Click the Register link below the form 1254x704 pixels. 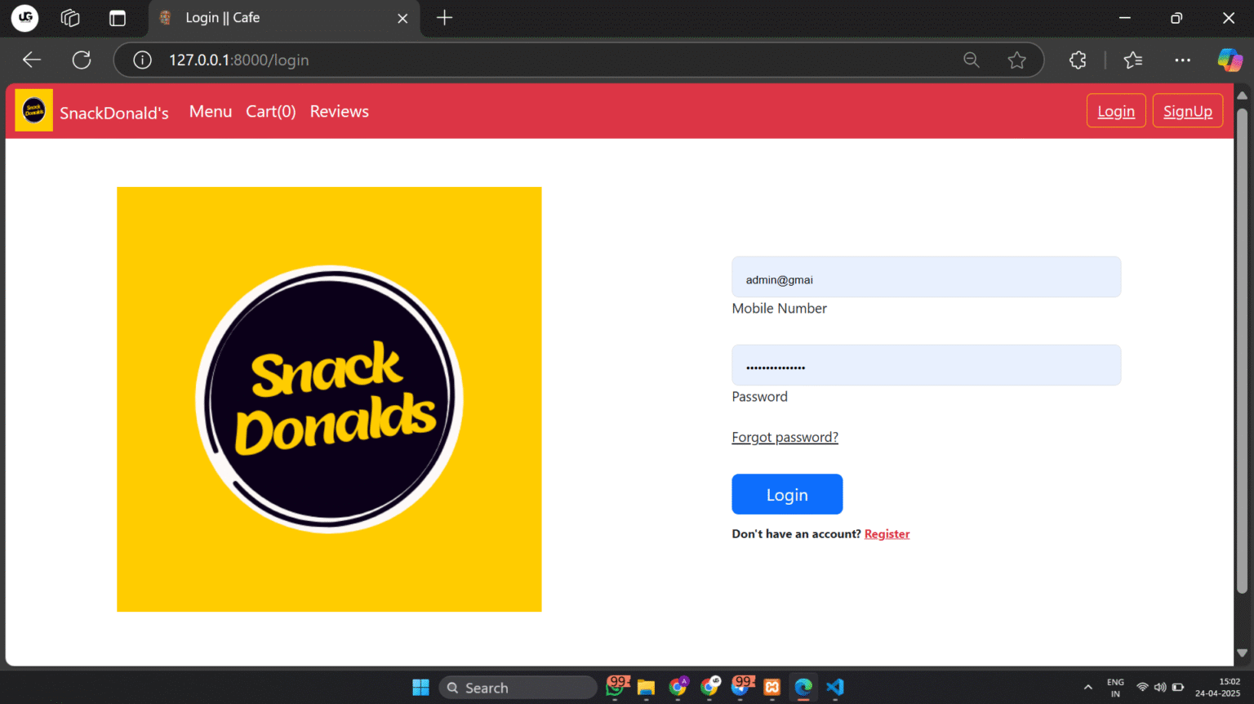pos(887,533)
